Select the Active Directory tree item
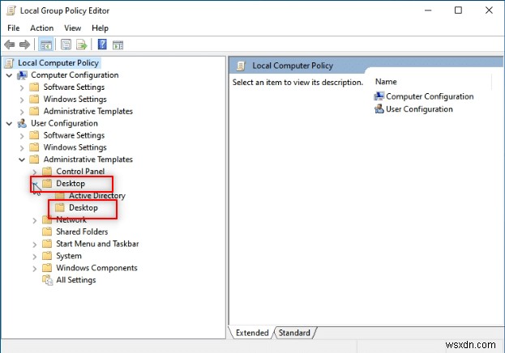Screen dimensions: 505x353 pyautogui.click(x=97, y=196)
